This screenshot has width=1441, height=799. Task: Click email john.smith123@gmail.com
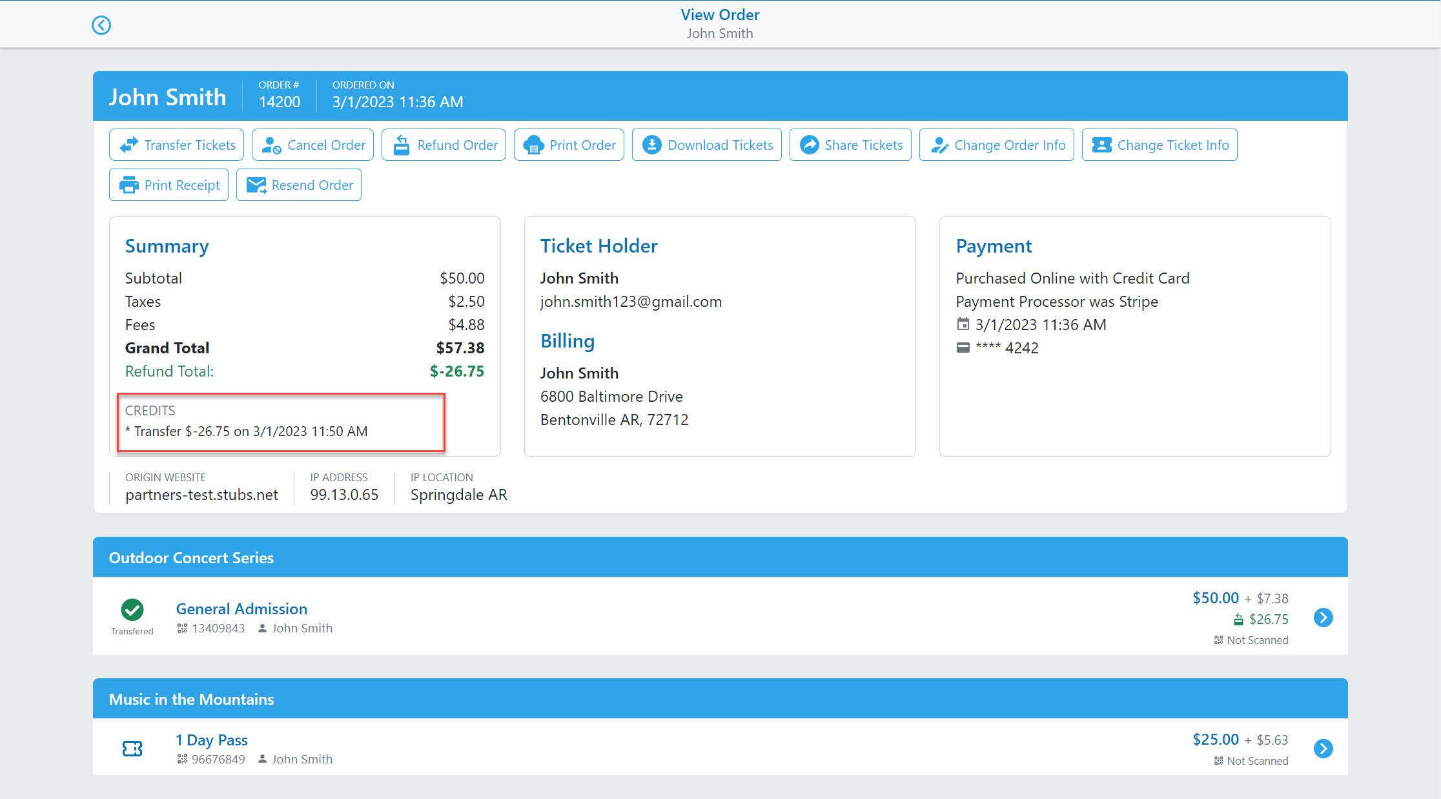(631, 302)
